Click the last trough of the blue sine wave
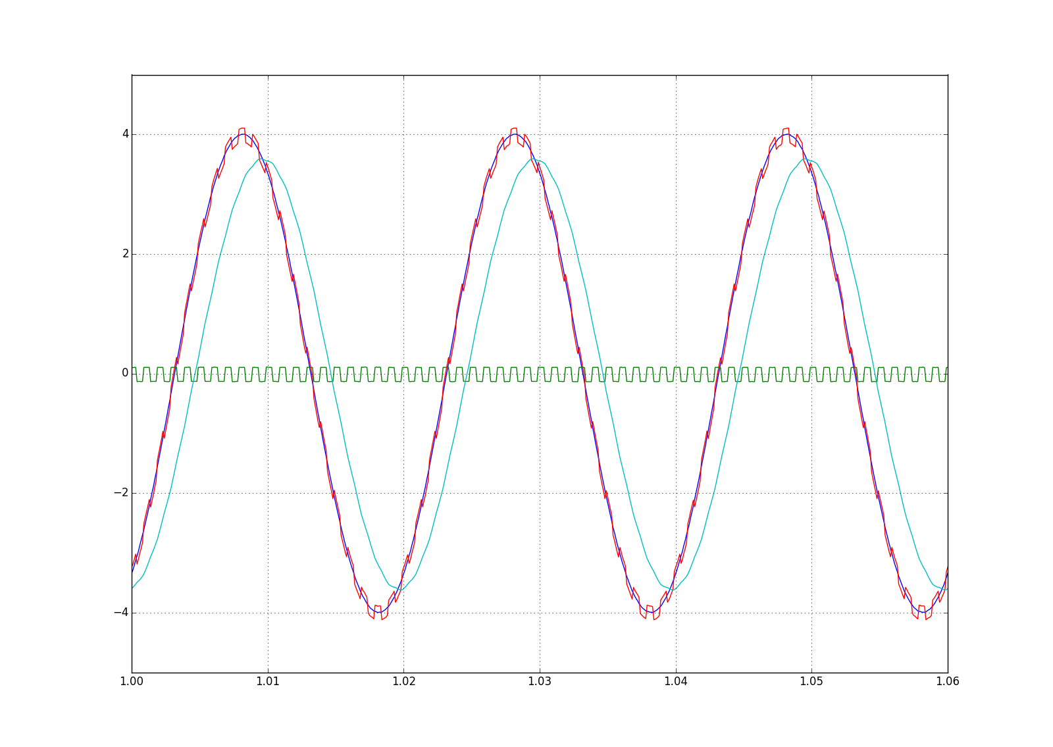The height and width of the screenshot is (747, 1053). click(x=924, y=612)
